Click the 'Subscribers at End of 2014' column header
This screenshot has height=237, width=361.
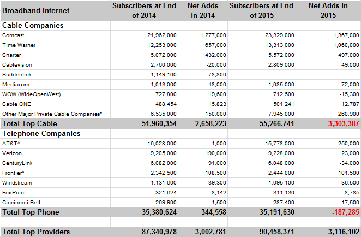[x=144, y=10]
